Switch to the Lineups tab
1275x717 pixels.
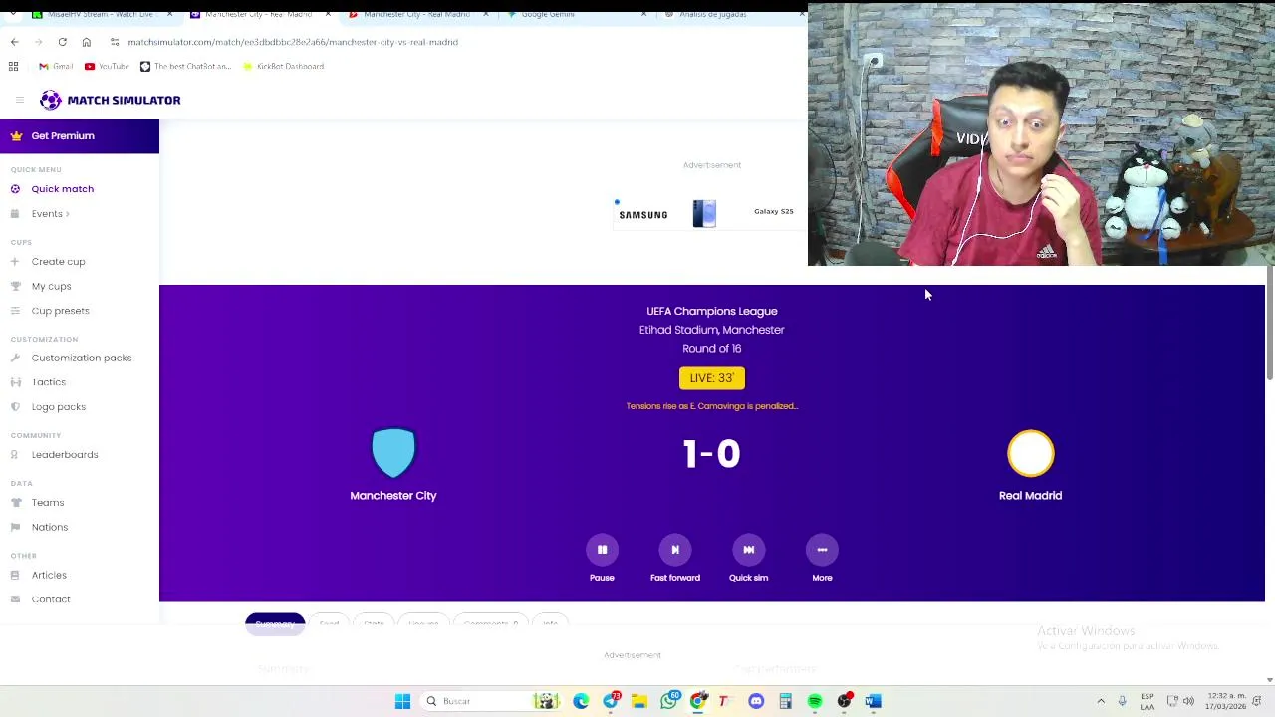click(423, 624)
